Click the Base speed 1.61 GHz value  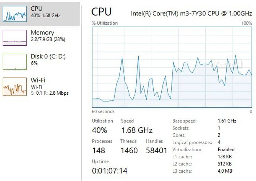(227, 121)
